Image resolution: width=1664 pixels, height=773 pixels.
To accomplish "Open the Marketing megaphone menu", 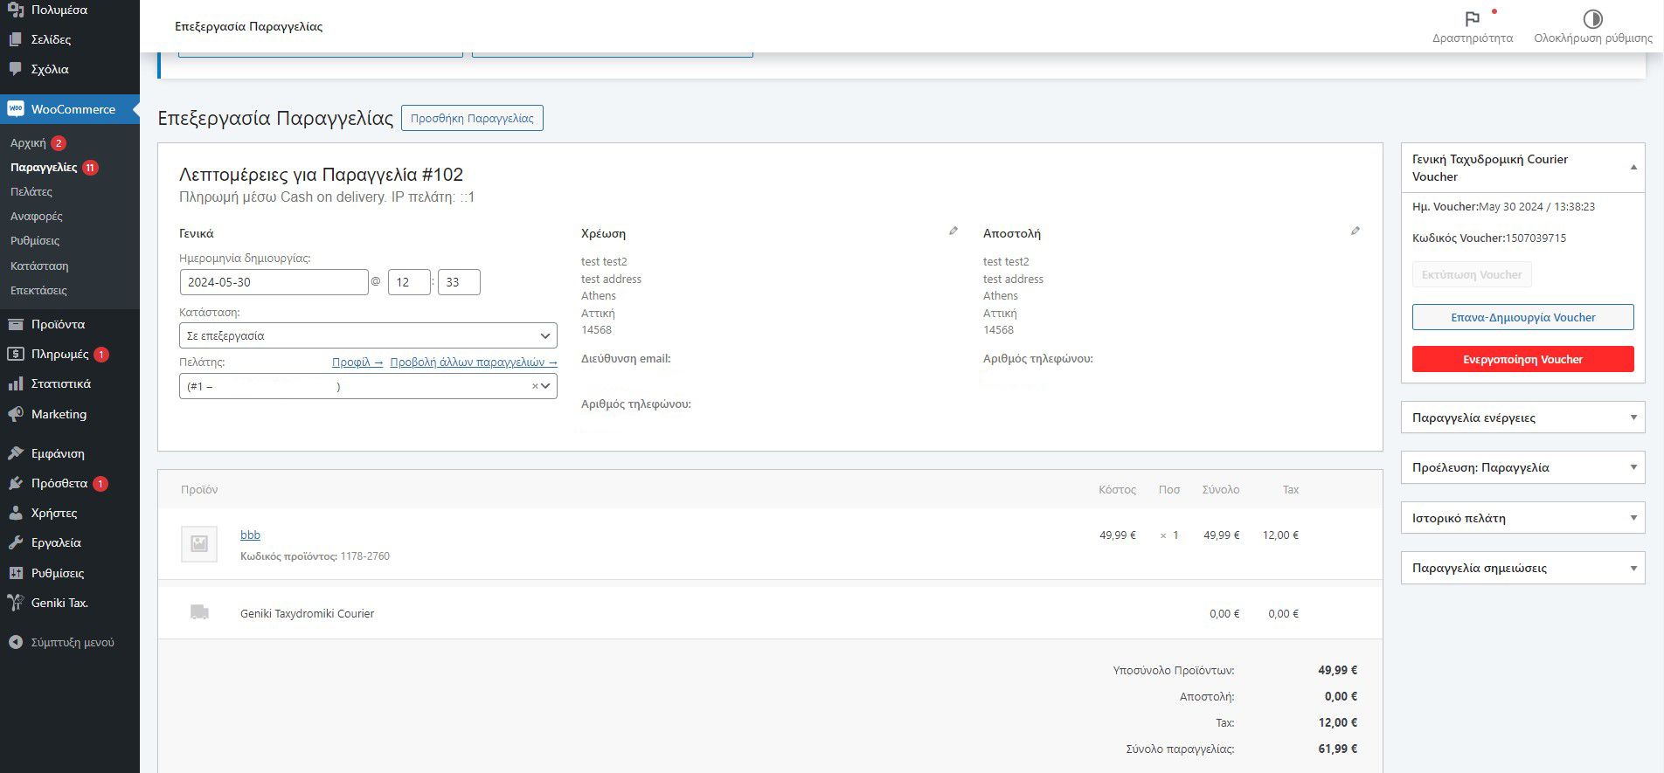I will [59, 414].
